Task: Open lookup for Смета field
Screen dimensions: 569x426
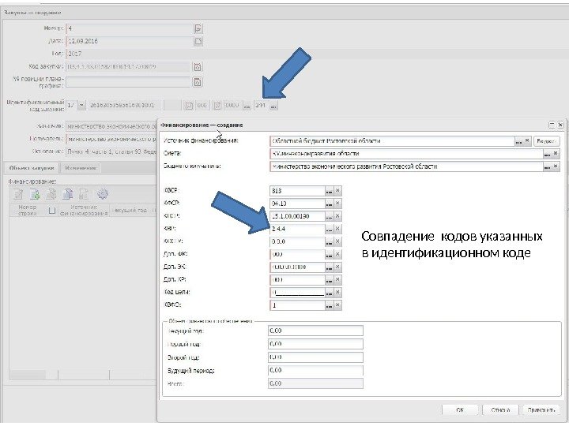Action: pos(547,154)
